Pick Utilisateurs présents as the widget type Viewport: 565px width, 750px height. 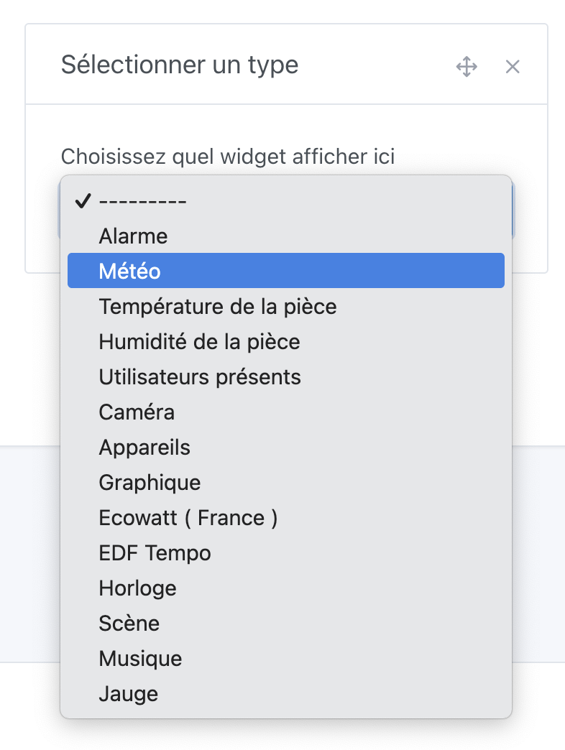coord(200,376)
